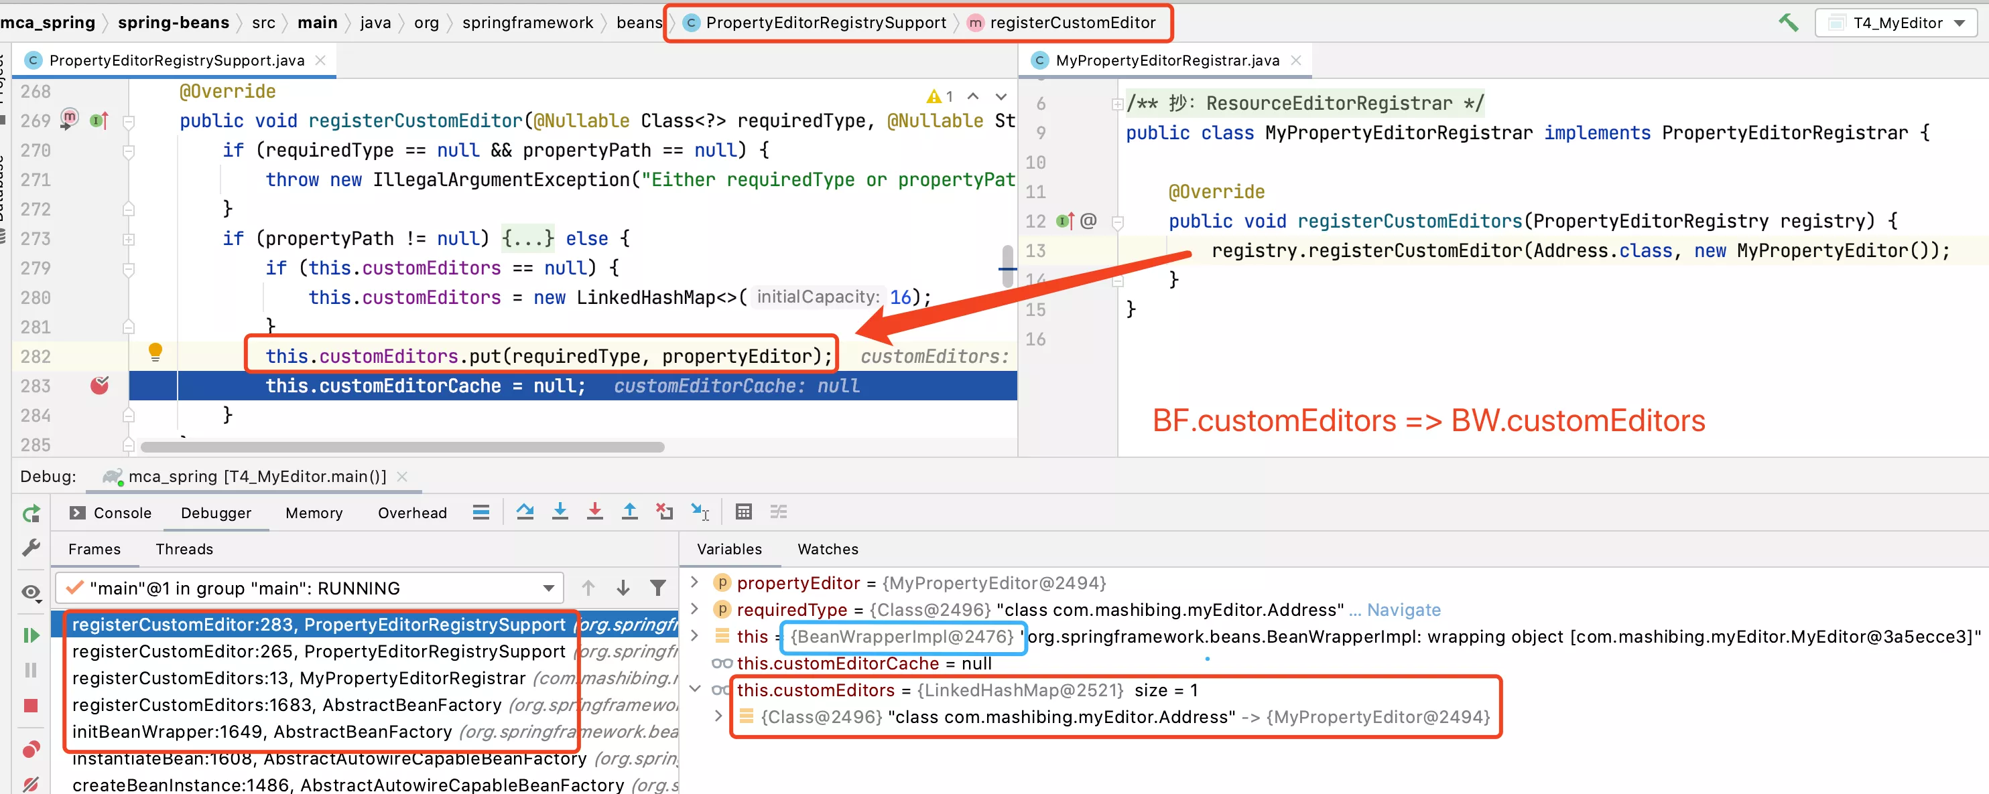The height and width of the screenshot is (794, 1989).
Task: Switch to the Debugger tab
Action: [216, 512]
